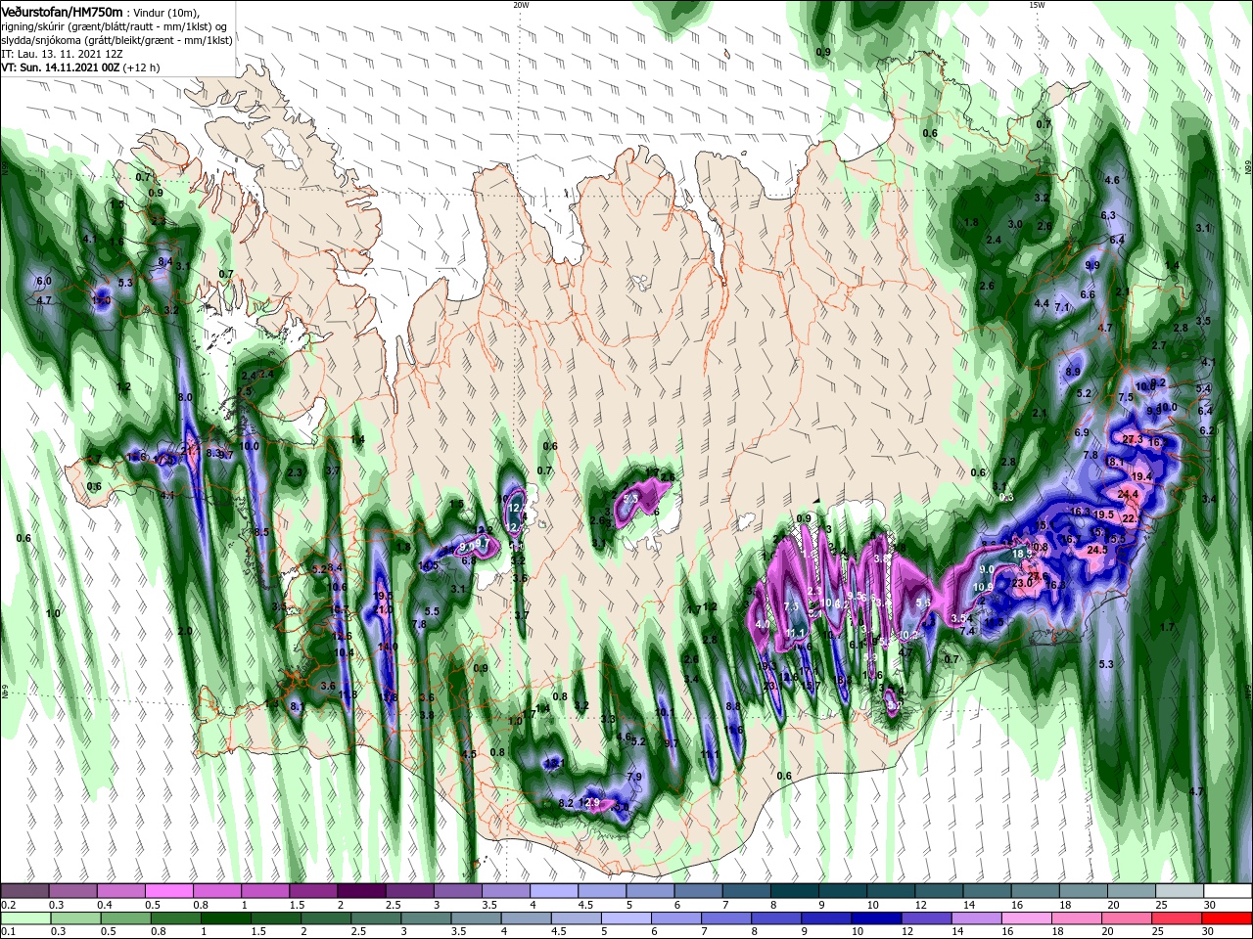Click the '27.3' precipitation value
This screenshot has height=939, width=1253.
[x=1133, y=439]
